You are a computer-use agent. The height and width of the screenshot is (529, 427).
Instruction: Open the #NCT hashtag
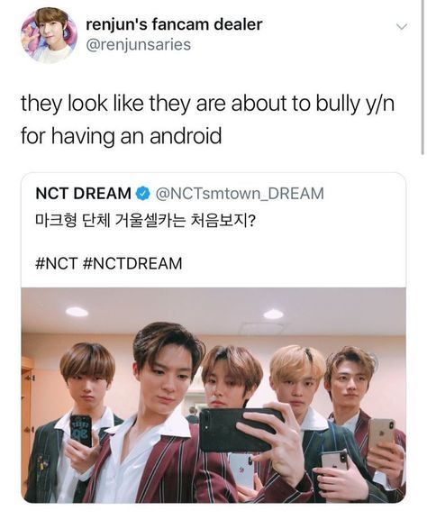click(x=57, y=263)
